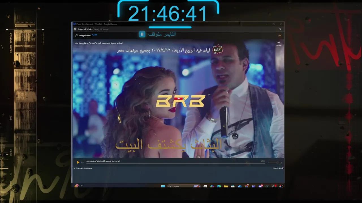Toggle fullscreen in the SongRequest player

coord(281,162)
